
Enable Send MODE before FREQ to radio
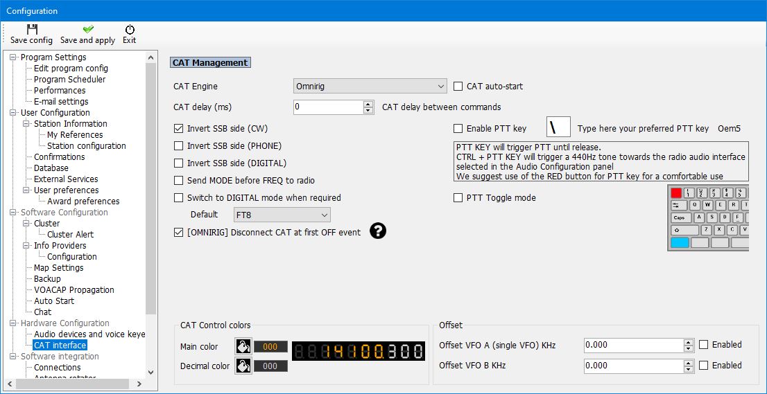tap(178, 181)
